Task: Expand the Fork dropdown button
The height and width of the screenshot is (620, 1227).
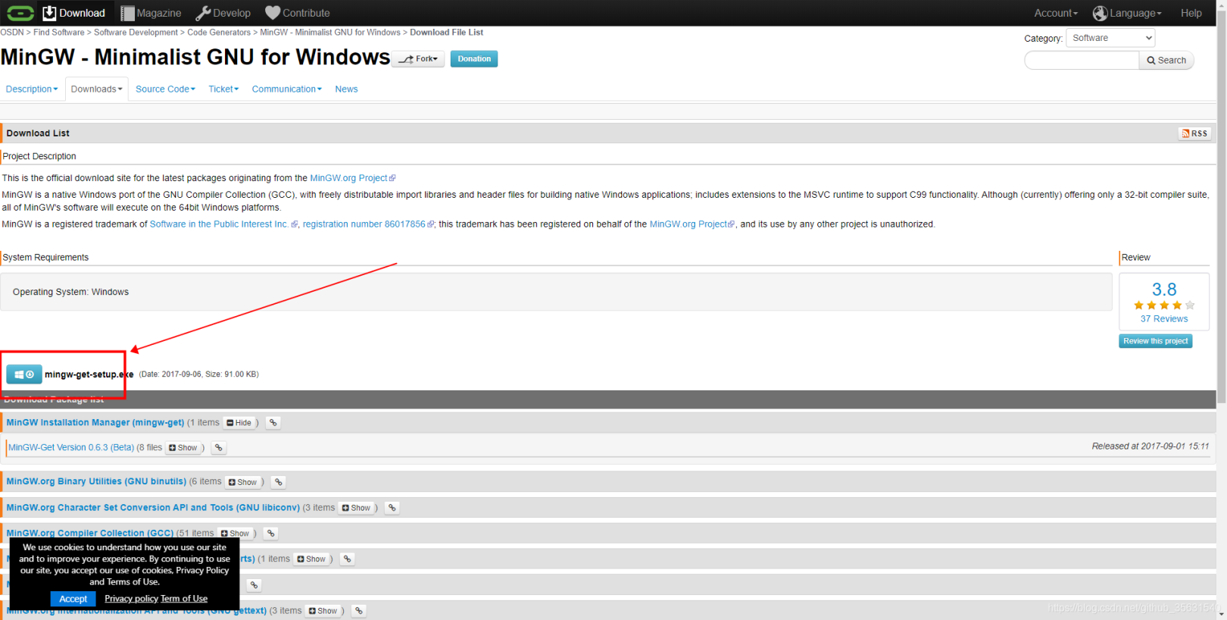Action: click(418, 59)
